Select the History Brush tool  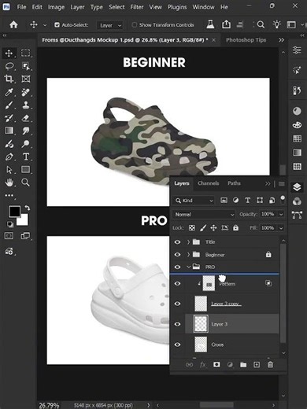point(9,118)
